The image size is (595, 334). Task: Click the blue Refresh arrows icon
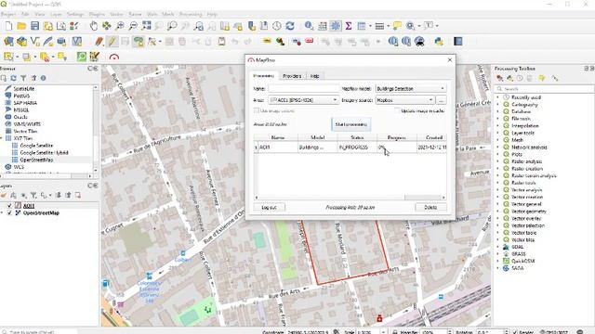(x=290, y=26)
